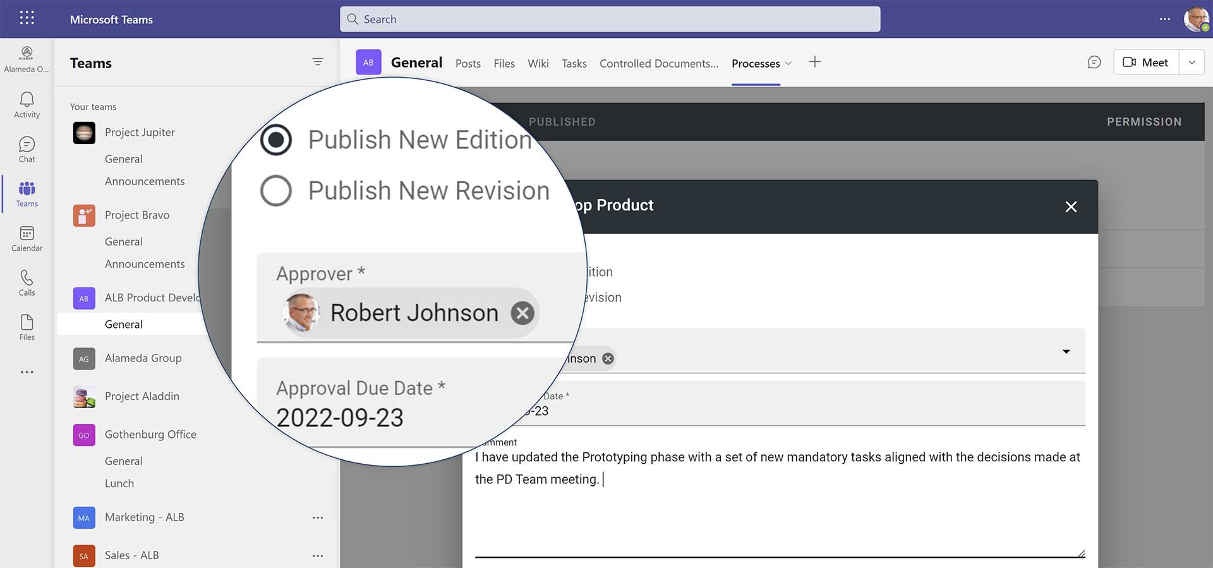Click the AB General channel avatar
The width and height of the screenshot is (1213, 568).
(x=368, y=63)
